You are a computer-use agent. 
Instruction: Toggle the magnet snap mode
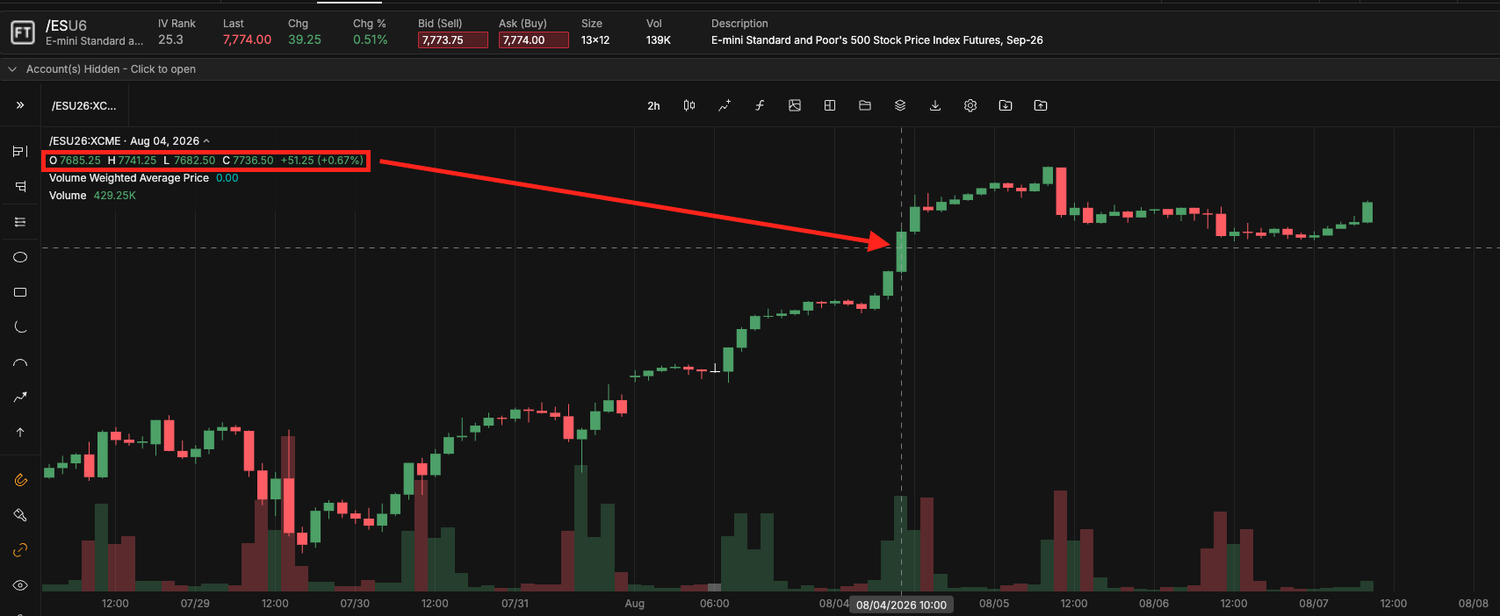[20, 480]
